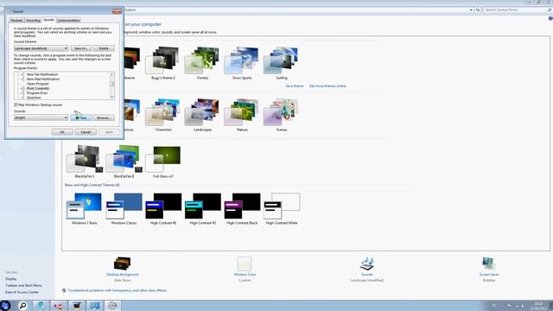Select the Print Complete event
553x311 pixels.
pos(38,88)
